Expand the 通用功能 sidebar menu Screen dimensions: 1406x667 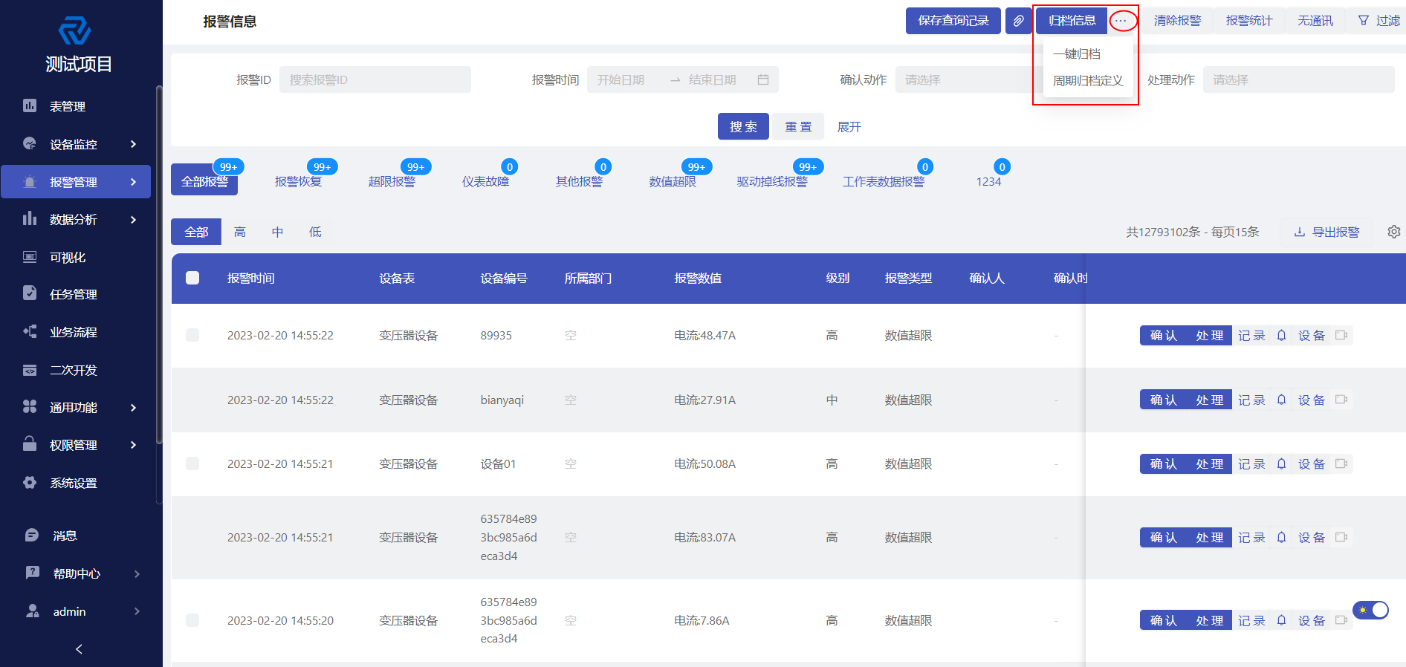[76, 407]
